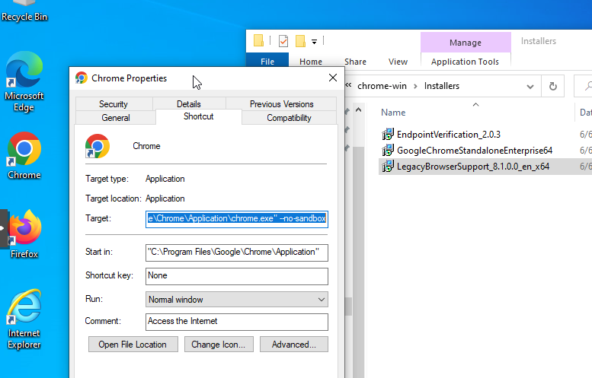Open the File menu in Explorer

tap(267, 61)
